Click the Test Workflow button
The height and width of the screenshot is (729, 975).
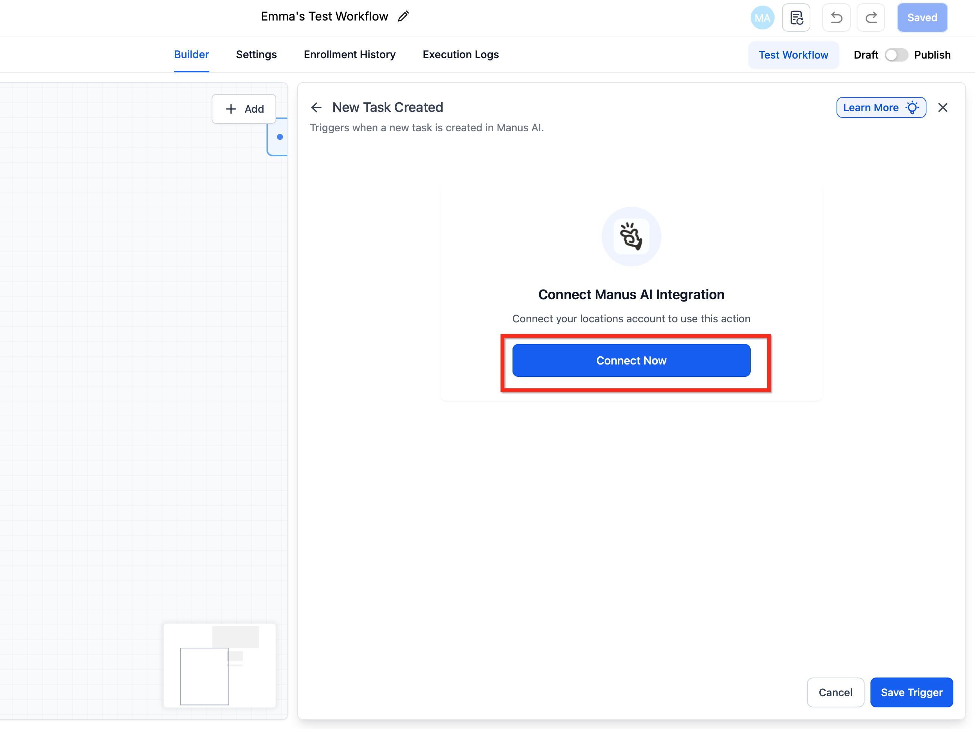click(x=793, y=55)
